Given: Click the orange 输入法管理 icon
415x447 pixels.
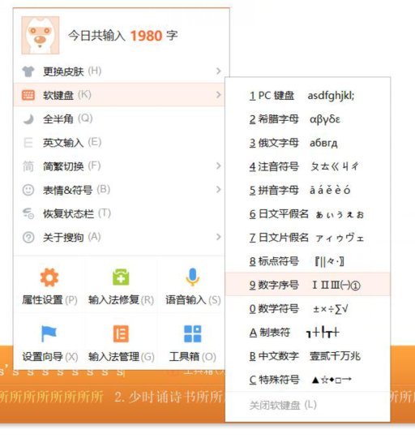Looking at the screenshot, I should [x=121, y=333].
